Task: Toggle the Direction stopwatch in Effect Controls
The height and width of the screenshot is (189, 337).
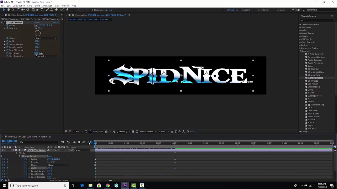Action: coord(7,28)
